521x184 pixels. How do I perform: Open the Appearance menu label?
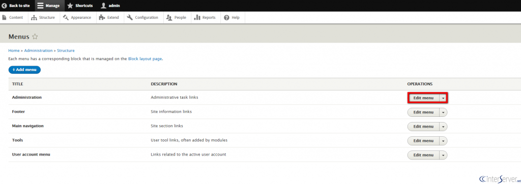pos(81,18)
